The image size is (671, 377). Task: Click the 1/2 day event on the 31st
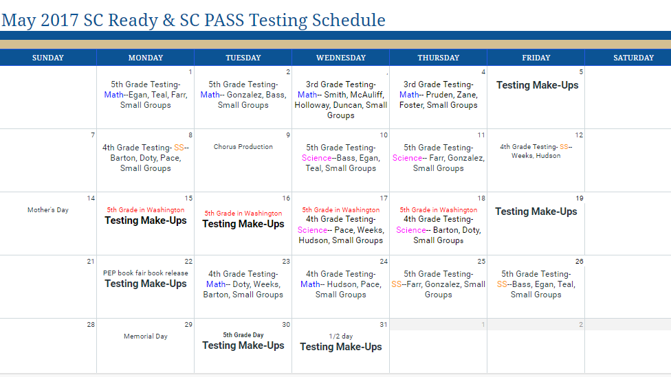(x=341, y=336)
